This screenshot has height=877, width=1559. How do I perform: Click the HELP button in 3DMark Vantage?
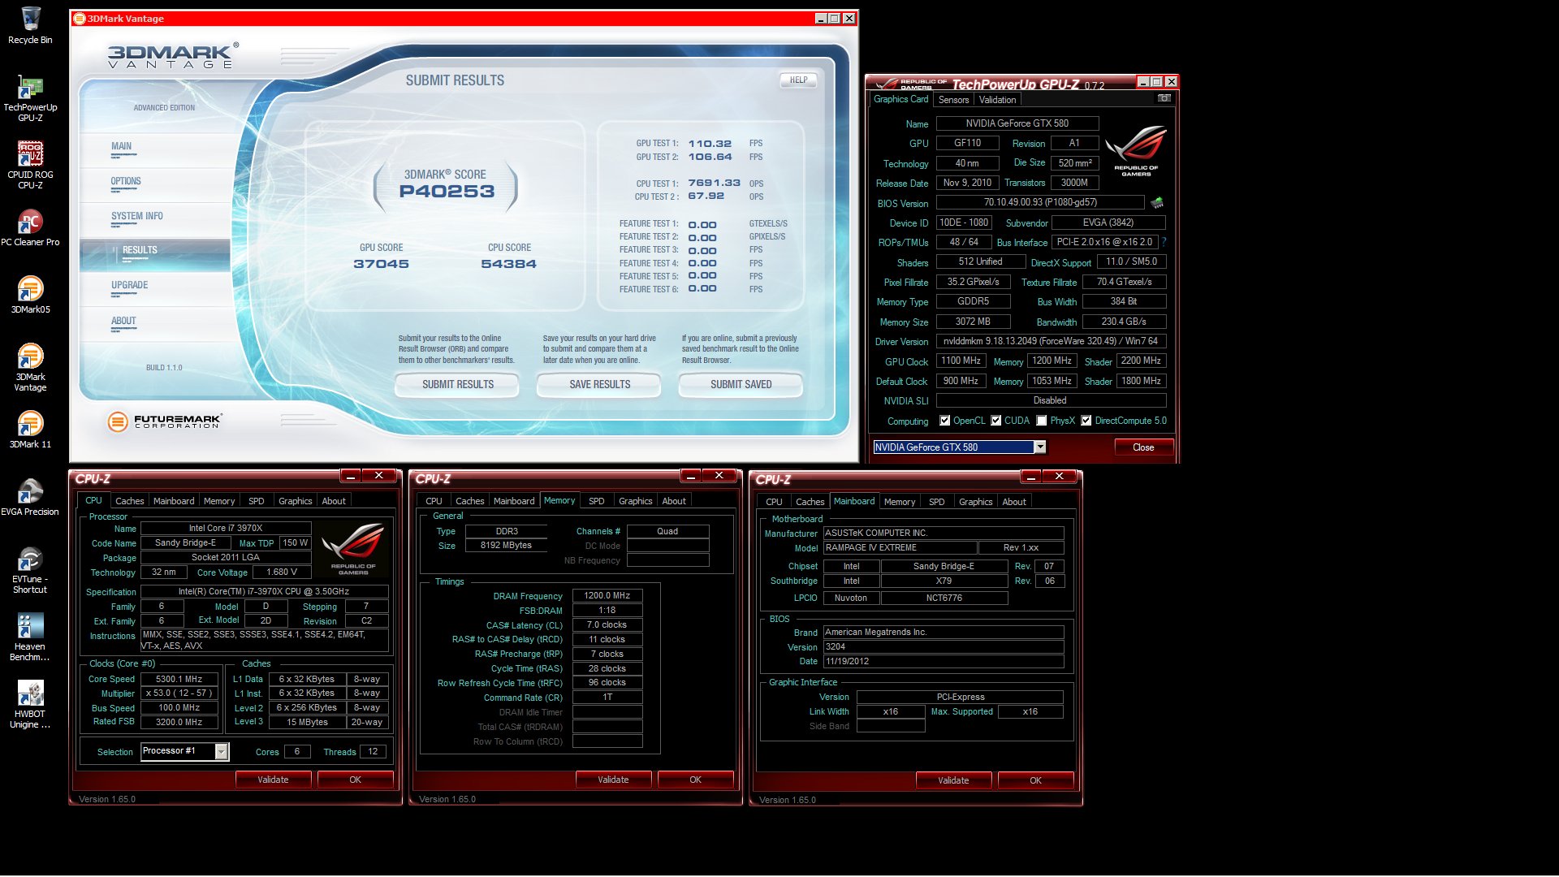click(x=799, y=80)
